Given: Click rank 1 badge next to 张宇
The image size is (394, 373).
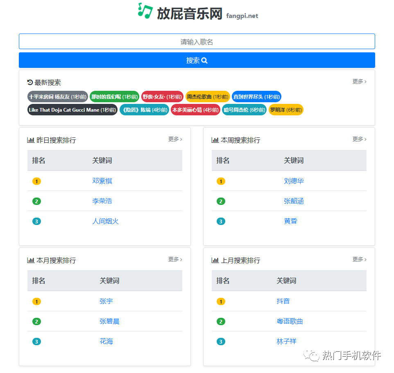Looking at the screenshot, I should click(x=37, y=301).
